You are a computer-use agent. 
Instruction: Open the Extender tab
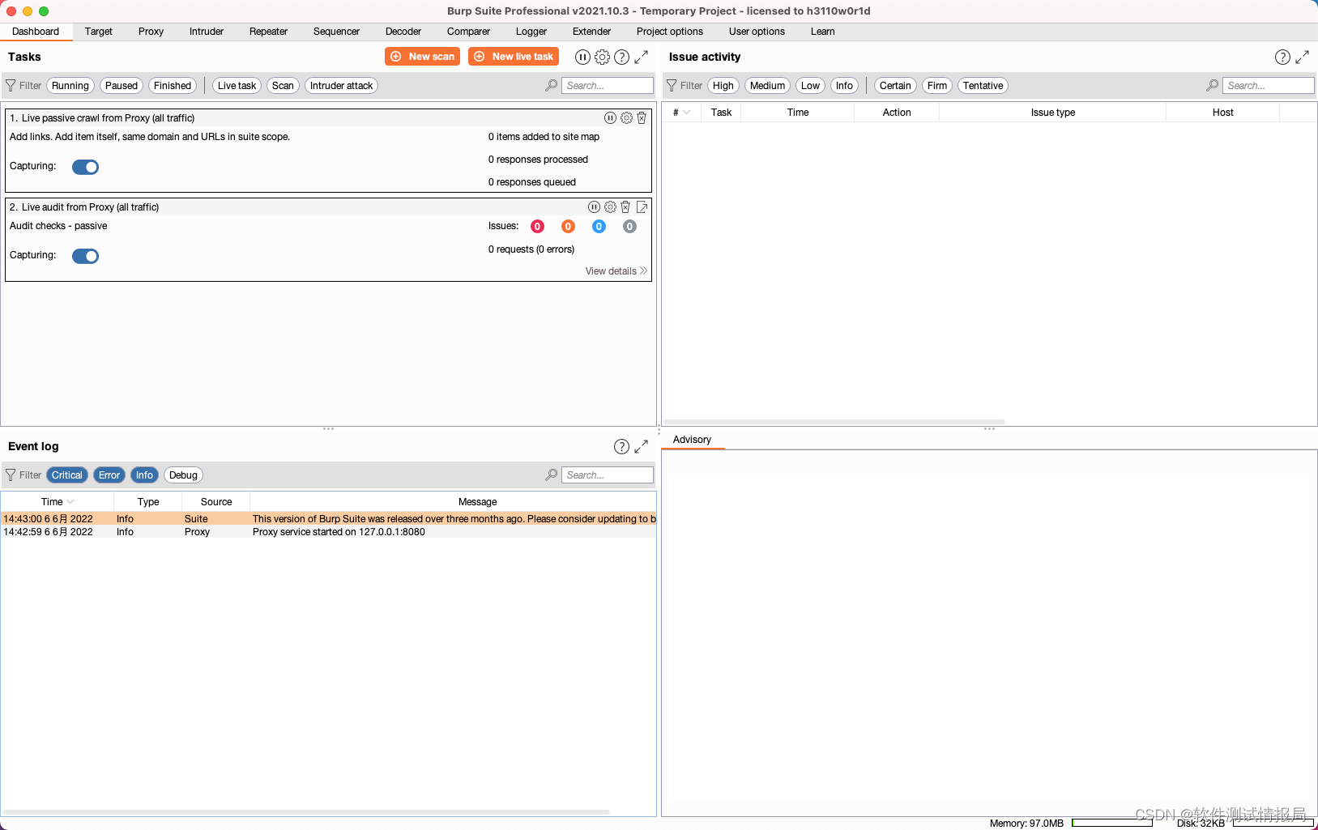(x=591, y=32)
